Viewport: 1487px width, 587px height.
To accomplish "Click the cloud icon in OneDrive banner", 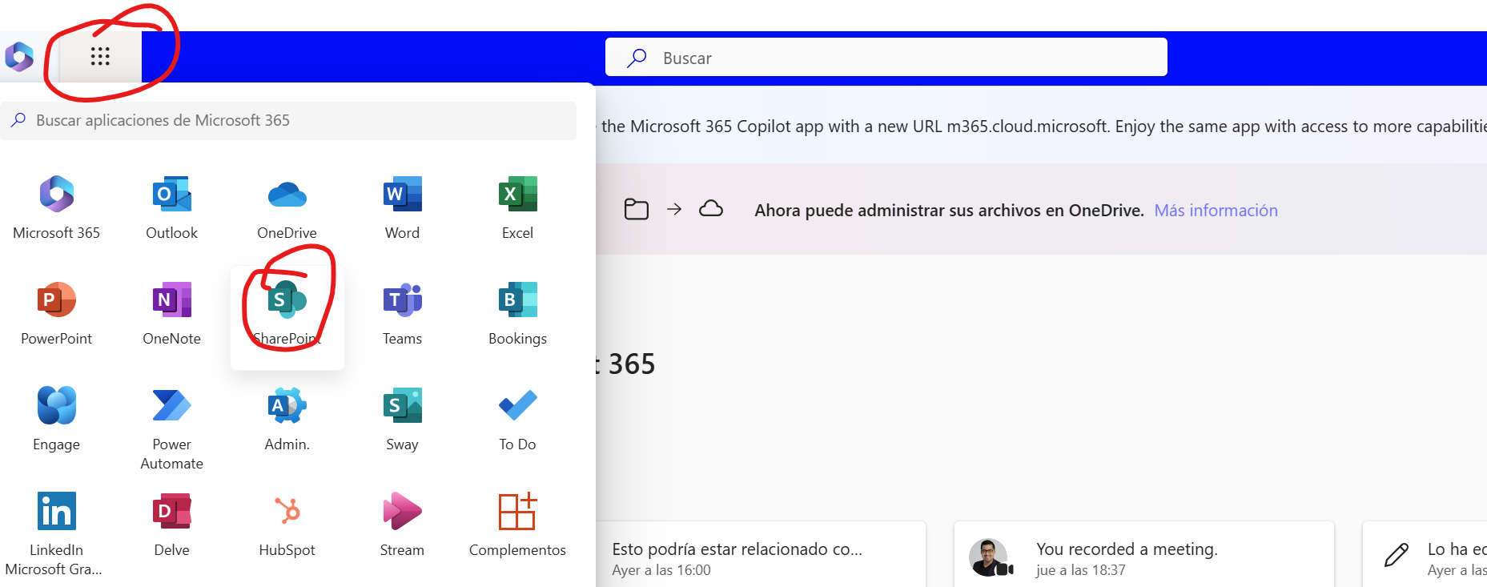I will pyautogui.click(x=711, y=209).
